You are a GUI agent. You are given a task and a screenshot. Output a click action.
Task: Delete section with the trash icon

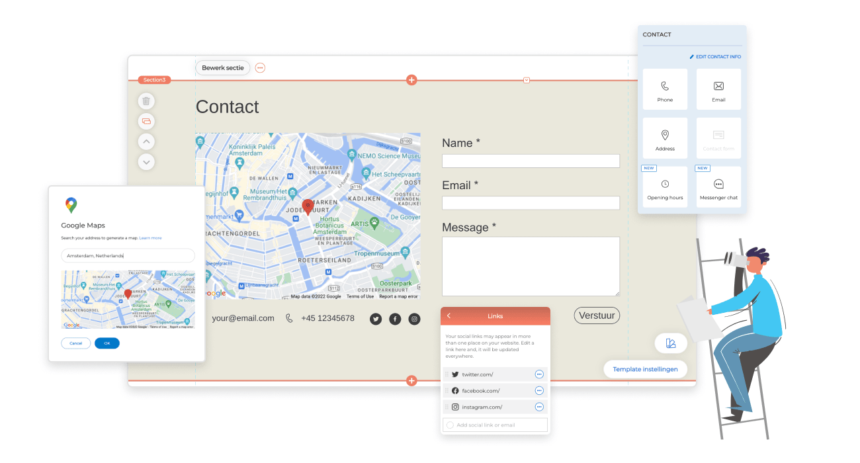point(146,101)
